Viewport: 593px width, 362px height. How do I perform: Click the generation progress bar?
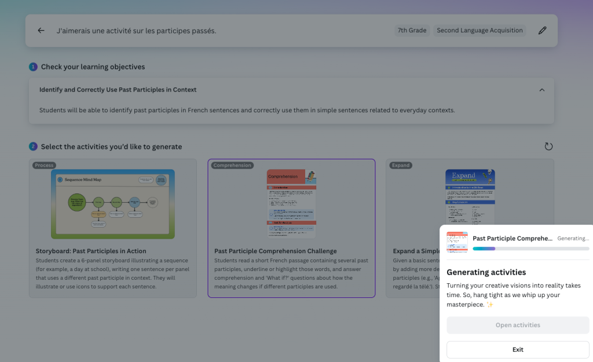click(530, 248)
